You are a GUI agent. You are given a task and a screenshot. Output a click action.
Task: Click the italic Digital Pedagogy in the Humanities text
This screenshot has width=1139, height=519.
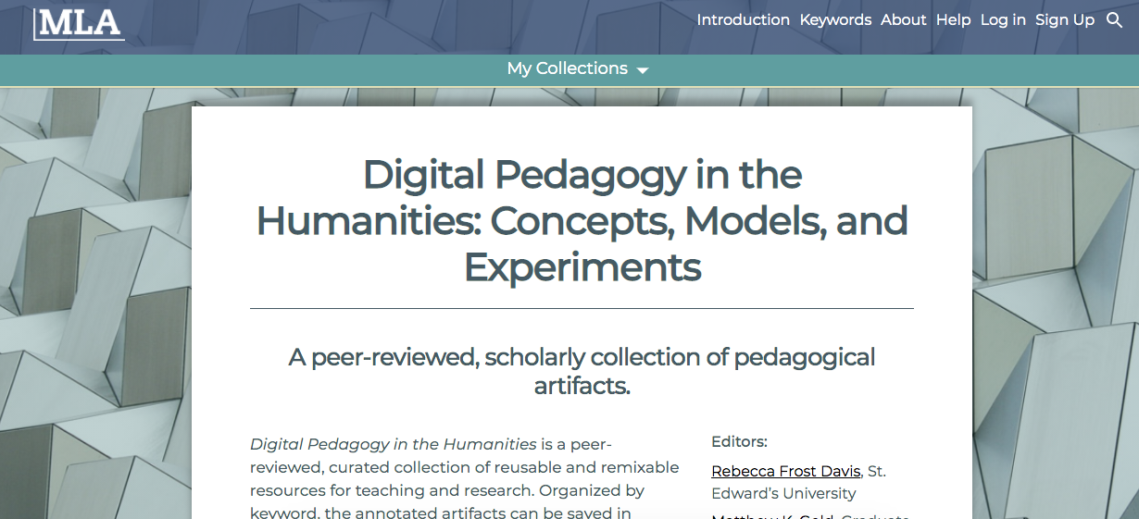point(393,444)
